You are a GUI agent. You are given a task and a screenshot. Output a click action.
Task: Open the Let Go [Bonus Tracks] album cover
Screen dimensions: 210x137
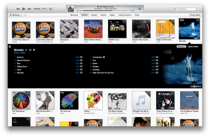coord(189,100)
